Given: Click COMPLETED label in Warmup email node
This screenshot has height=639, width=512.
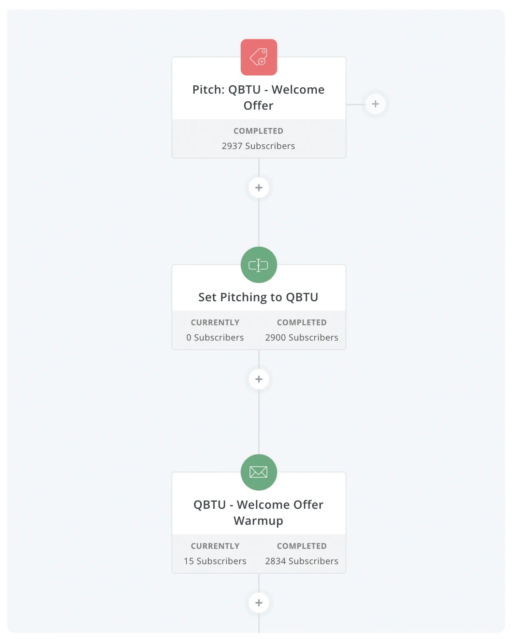Looking at the screenshot, I should pos(302,546).
